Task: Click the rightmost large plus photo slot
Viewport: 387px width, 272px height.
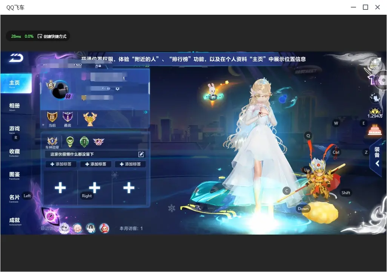Action: (x=129, y=188)
